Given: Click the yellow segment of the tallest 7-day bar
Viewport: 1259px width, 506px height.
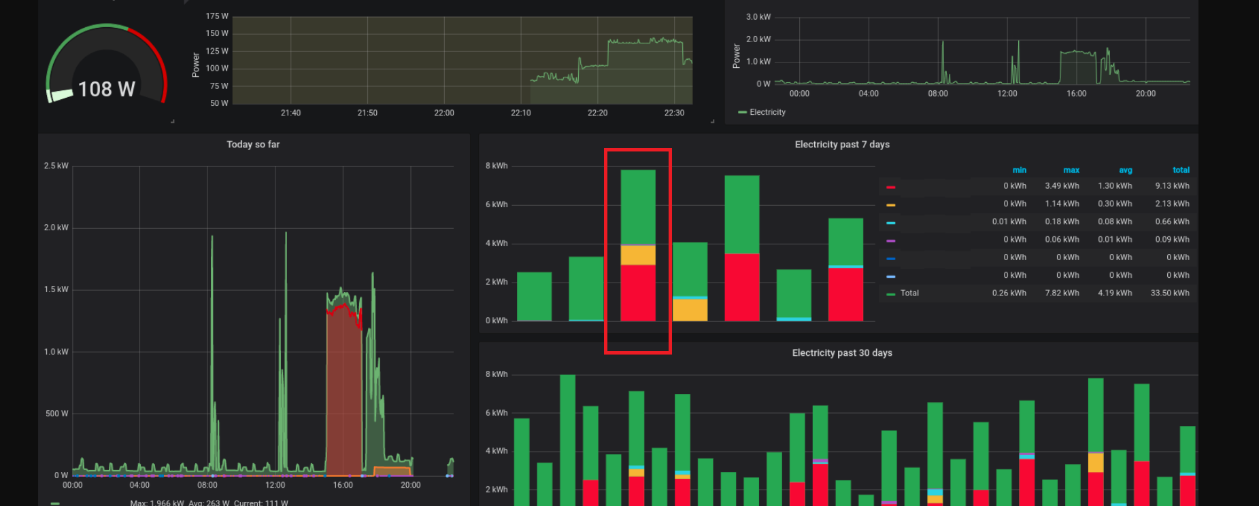Looking at the screenshot, I should [x=638, y=255].
